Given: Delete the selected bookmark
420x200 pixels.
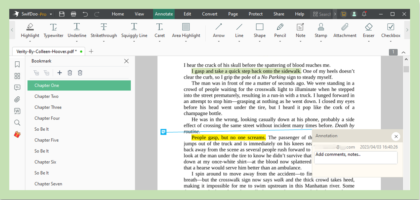Looking at the screenshot, I should 70,73.
